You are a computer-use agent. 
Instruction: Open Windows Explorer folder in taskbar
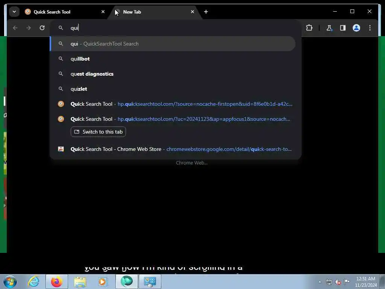pyautogui.click(x=80, y=281)
